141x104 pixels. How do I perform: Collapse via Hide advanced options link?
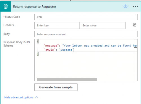pyautogui.click(x=19, y=98)
